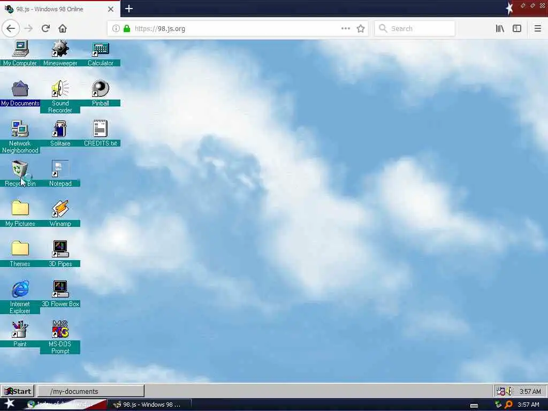Open the browser hamburger menu
Image resolution: width=548 pixels, height=411 pixels.
tap(538, 29)
